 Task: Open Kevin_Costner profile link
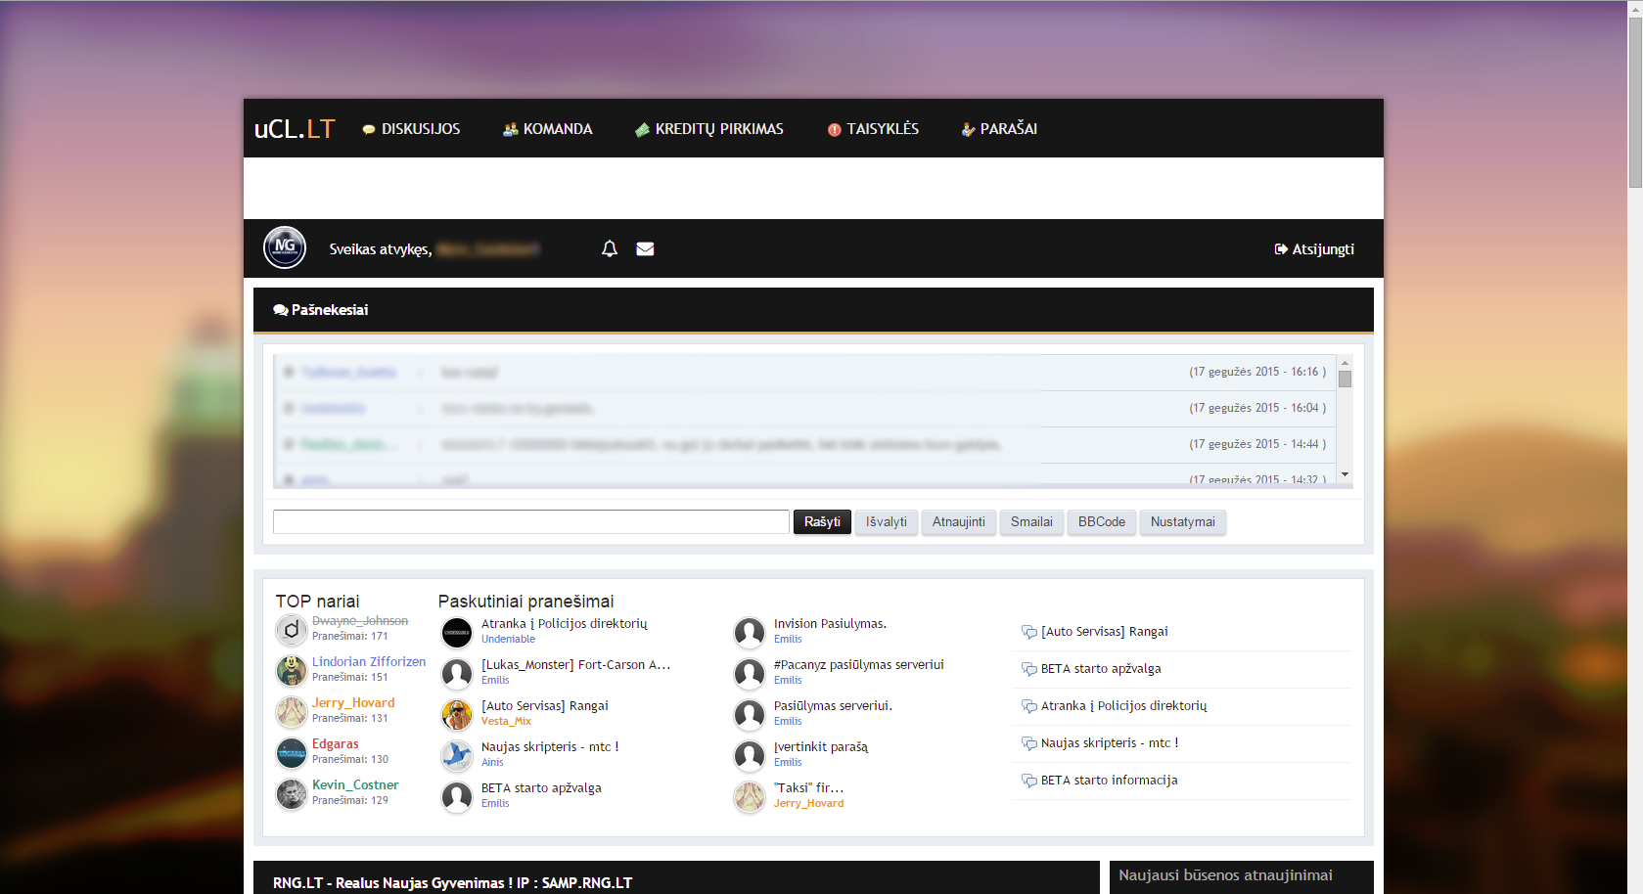(x=355, y=785)
